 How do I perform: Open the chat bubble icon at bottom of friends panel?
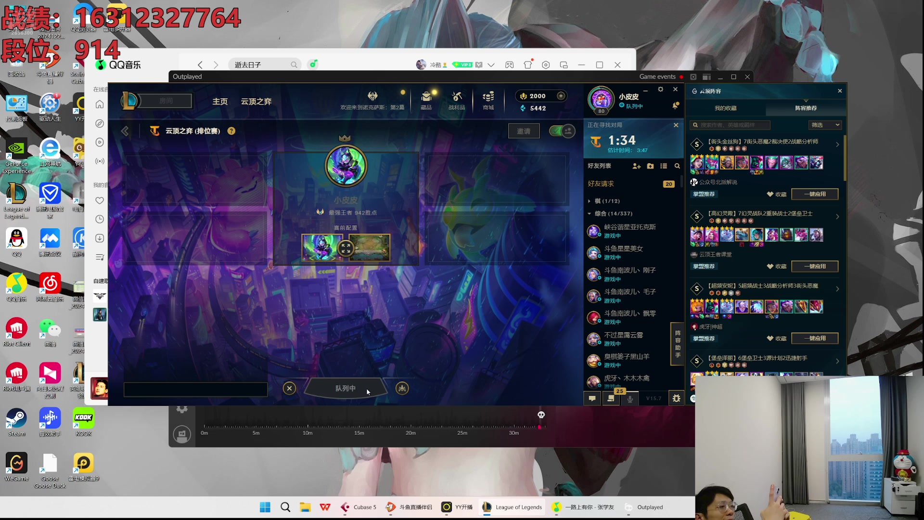(592, 398)
